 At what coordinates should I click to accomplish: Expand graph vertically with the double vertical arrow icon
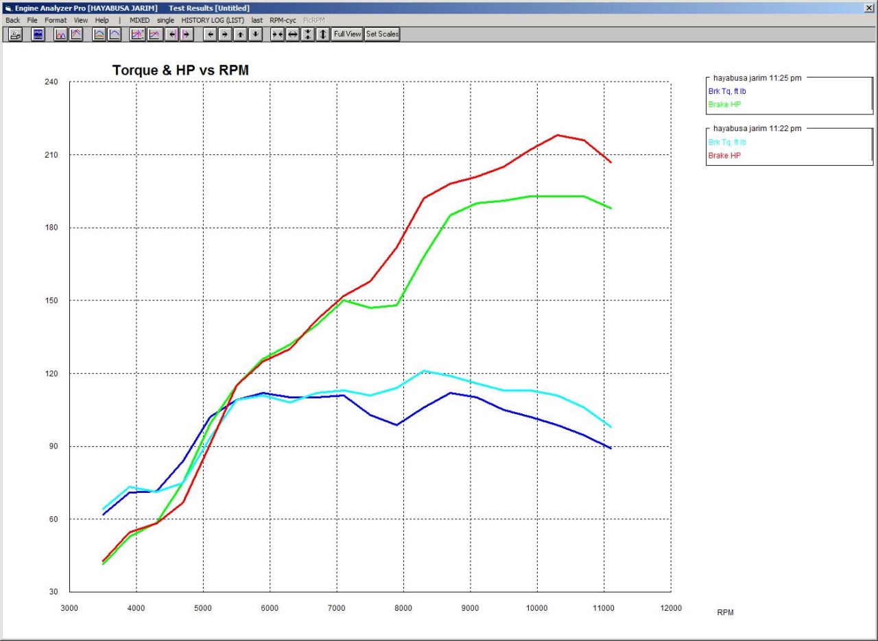323,34
